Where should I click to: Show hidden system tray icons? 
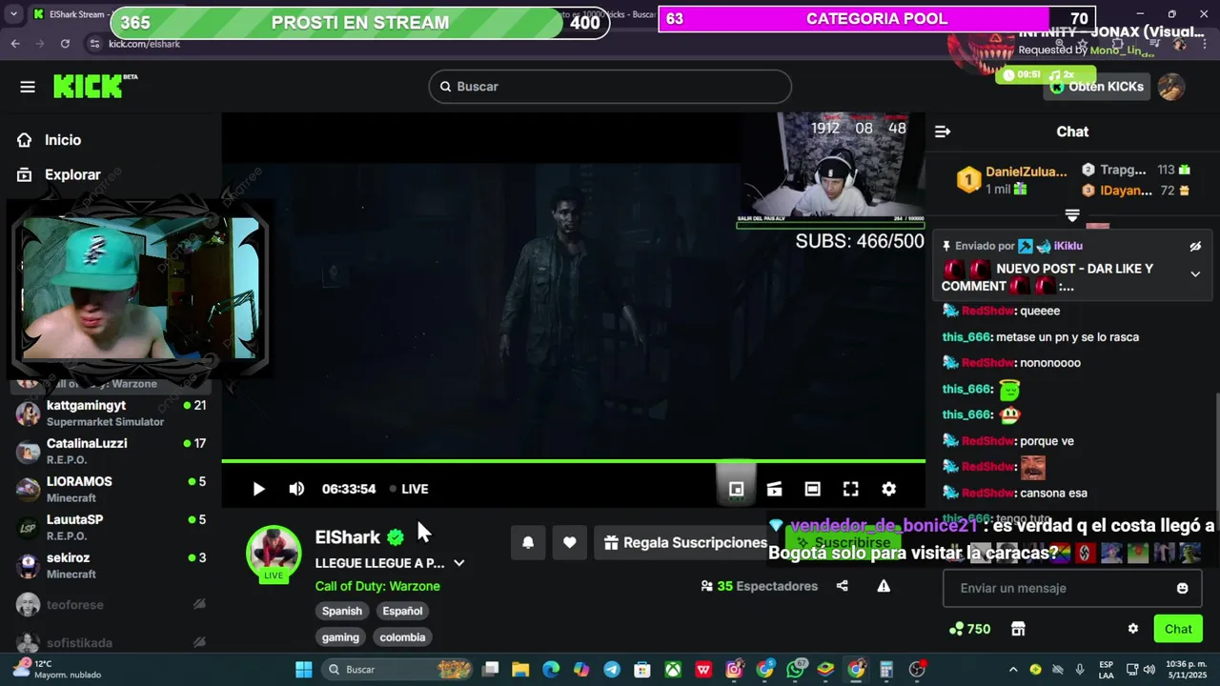[1012, 670]
